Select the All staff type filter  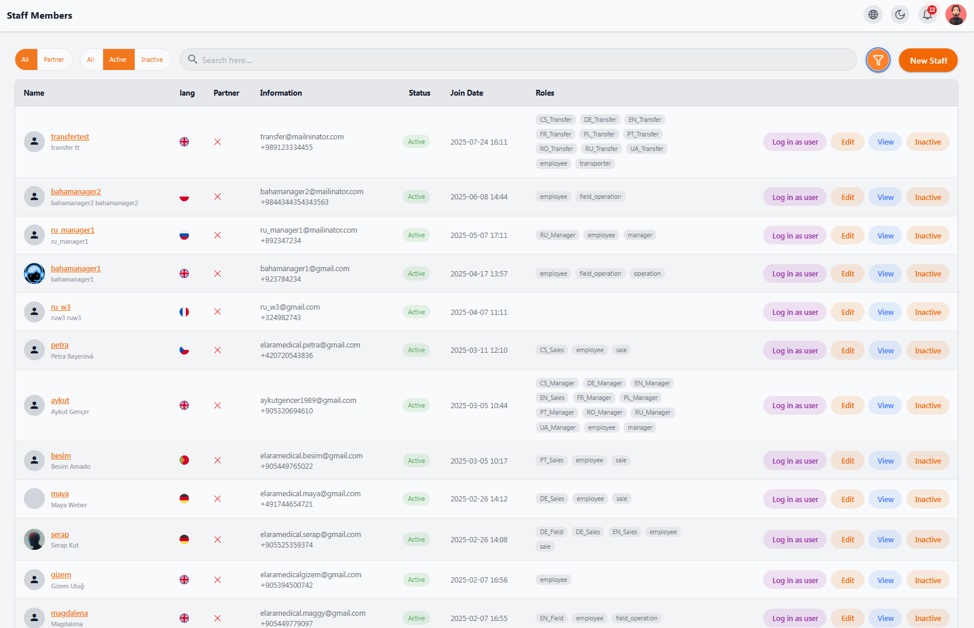pos(26,59)
